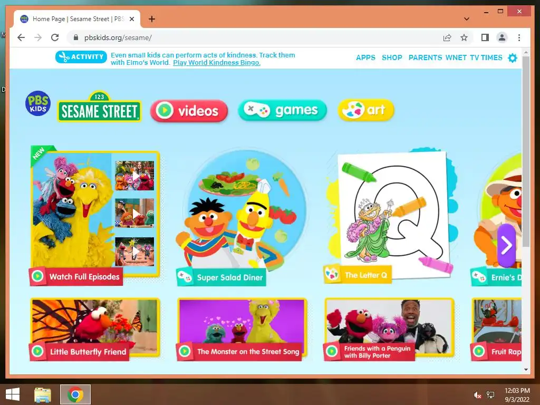Open Chrome profile avatar
Screen dimensions: 540x405
click(502, 37)
